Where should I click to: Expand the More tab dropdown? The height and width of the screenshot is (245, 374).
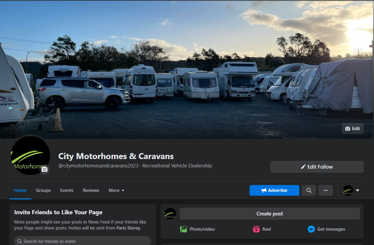coord(116,190)
